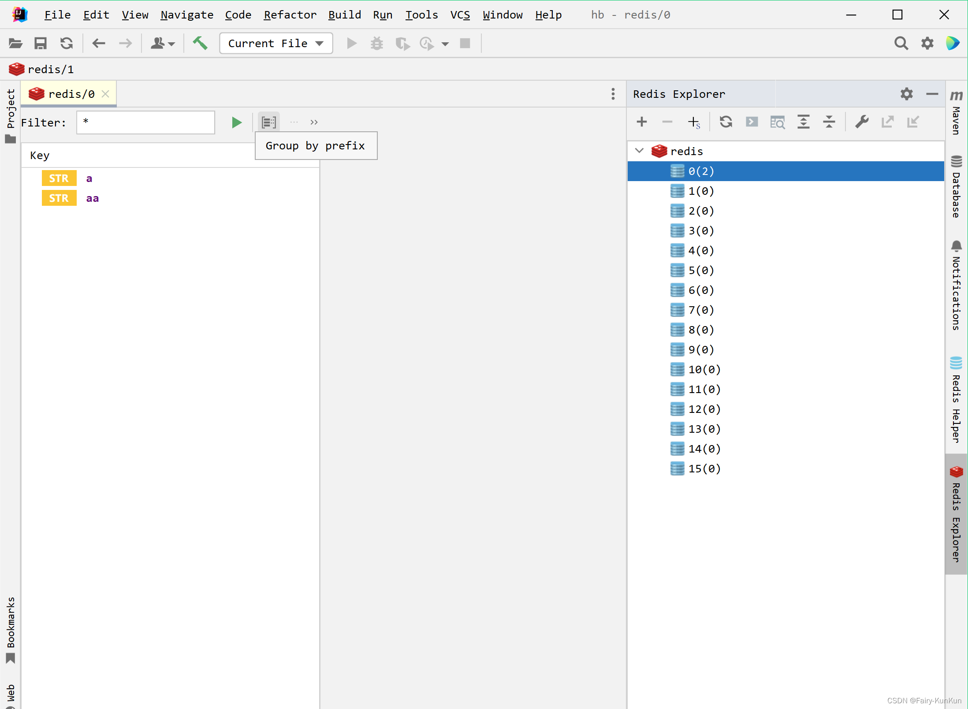Open the Redis console terminal icon
968x709 pixels.
tap(752, 122)
